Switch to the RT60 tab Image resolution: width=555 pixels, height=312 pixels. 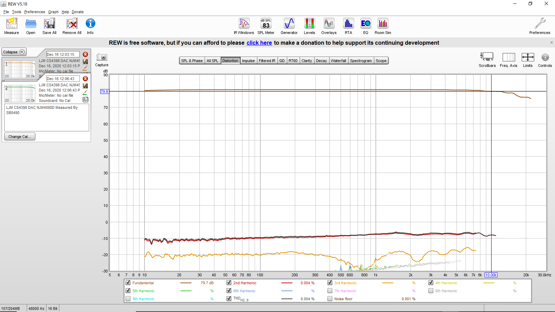[x=293, y=61]
